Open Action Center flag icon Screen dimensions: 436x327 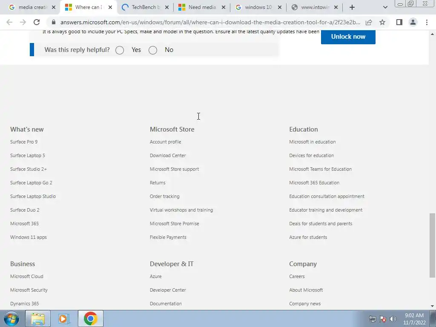point(383,319)
